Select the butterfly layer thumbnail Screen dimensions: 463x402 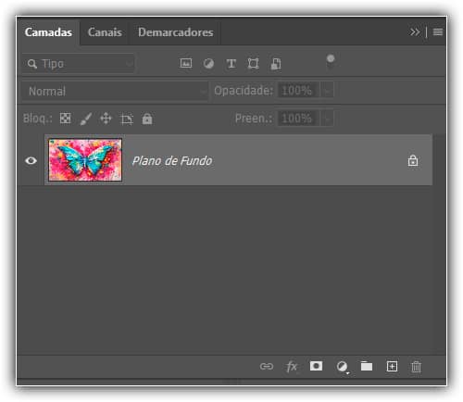point(85,160)
